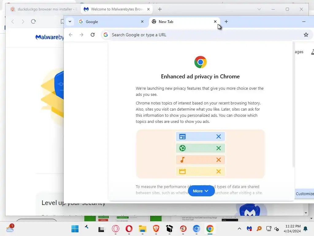Click the More button in privacy dialog

click(x=201, y=191)
